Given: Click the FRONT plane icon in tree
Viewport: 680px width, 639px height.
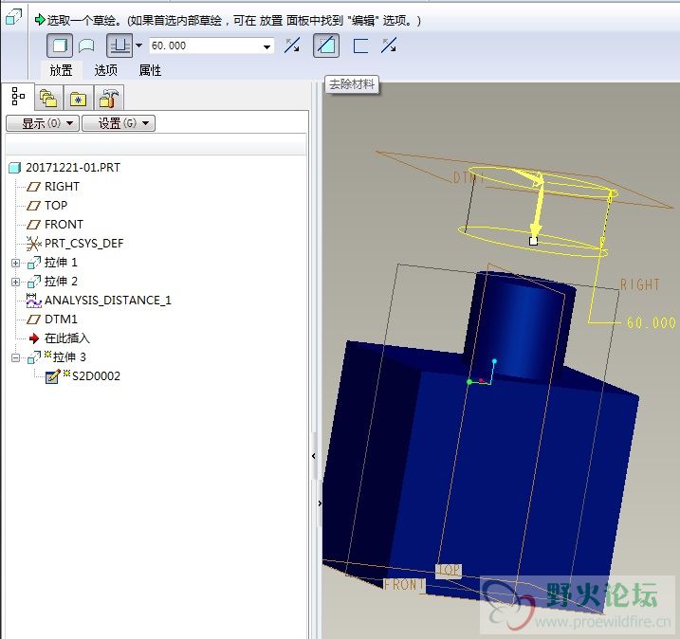Looking at the screenshot, I should point(33,225).
